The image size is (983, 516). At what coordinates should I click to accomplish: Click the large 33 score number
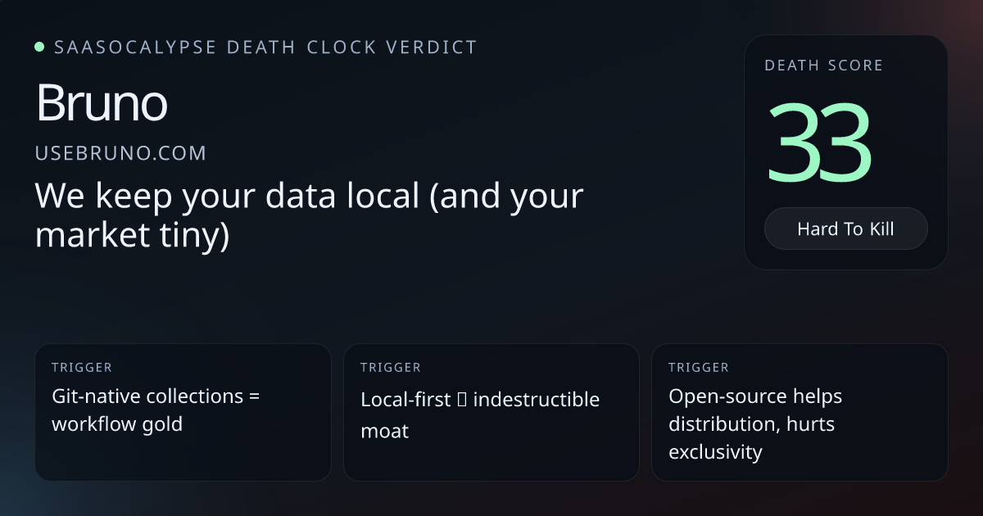pyautogui.click(x=819, y=145)
